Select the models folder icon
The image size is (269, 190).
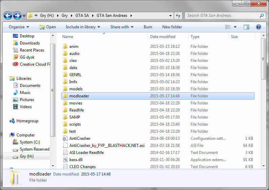point(65,89)
